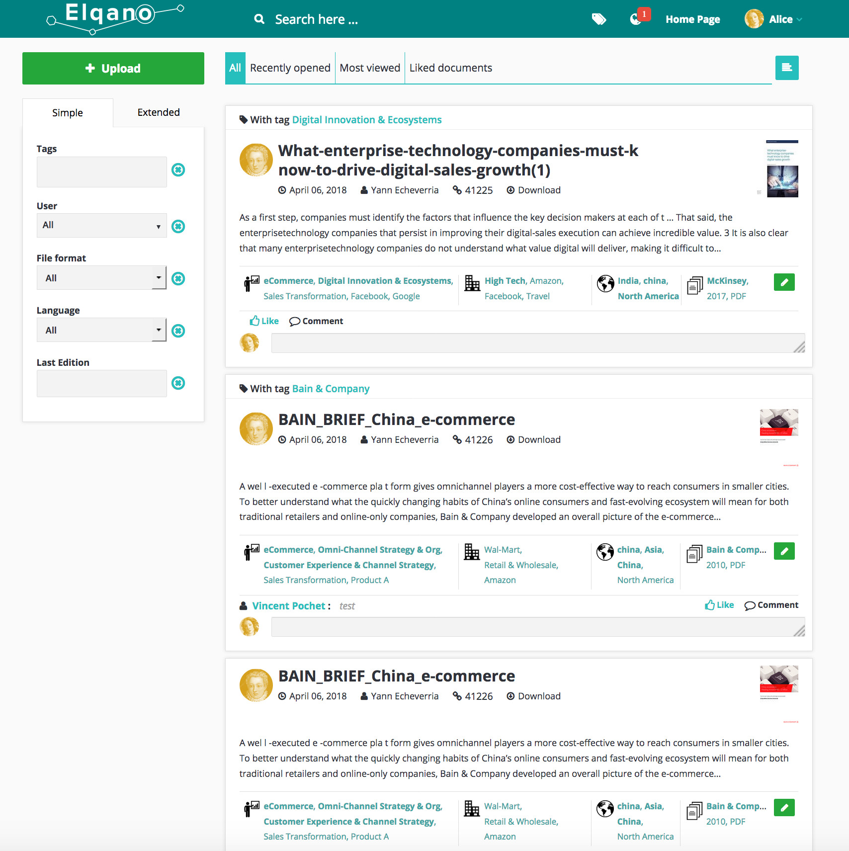
Task: Open the Bain & Company tag heading link
Action: [331, 389]
